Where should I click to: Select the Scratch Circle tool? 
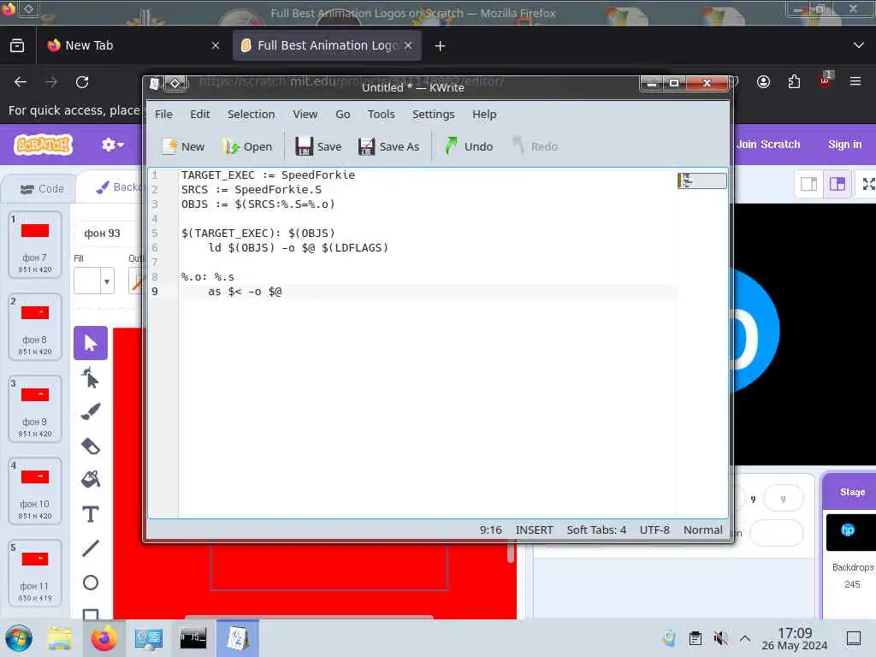point(91,583)
